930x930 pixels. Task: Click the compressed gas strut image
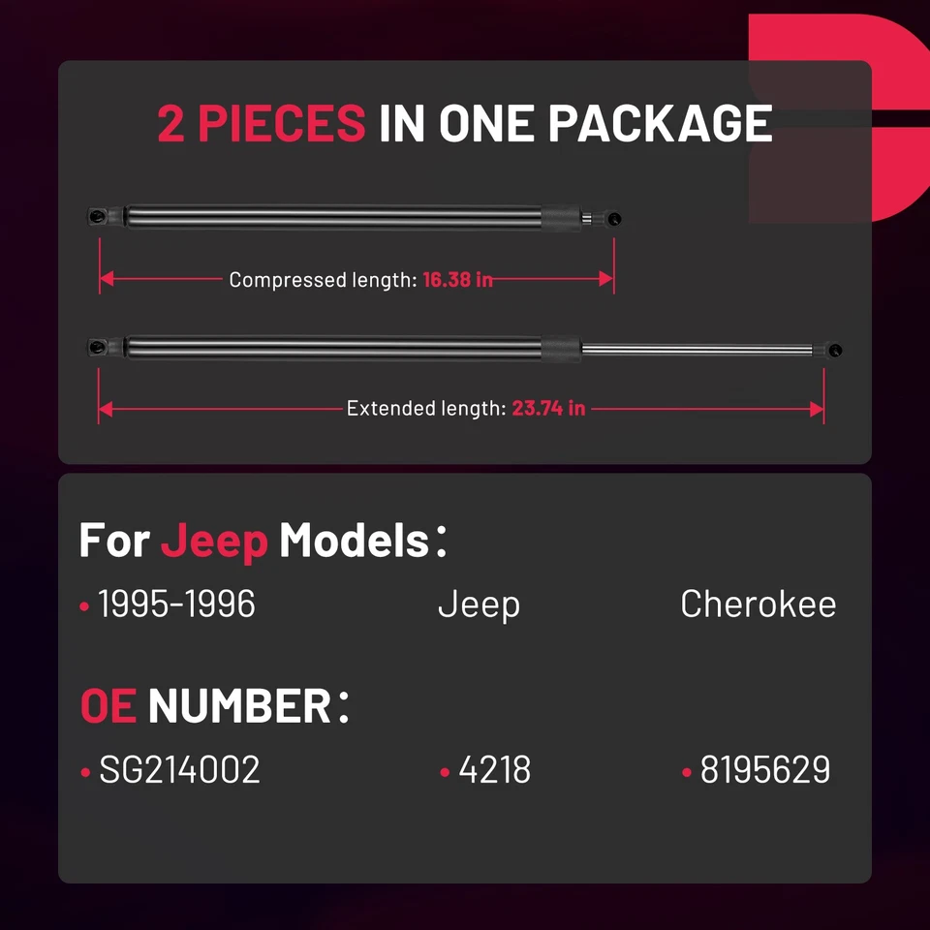(355, 218)
